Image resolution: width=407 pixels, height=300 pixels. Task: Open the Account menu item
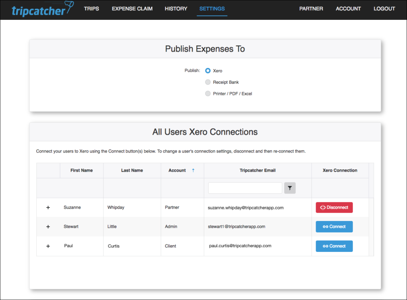coord(348,9)
